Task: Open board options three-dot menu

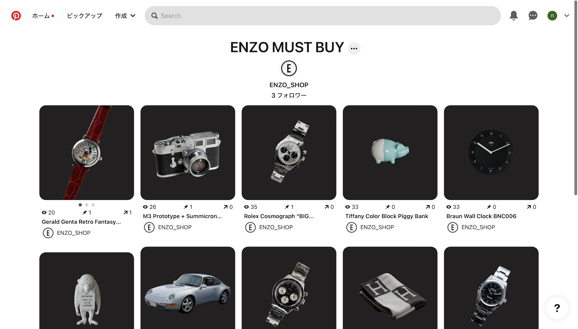Action: point(354,48)
